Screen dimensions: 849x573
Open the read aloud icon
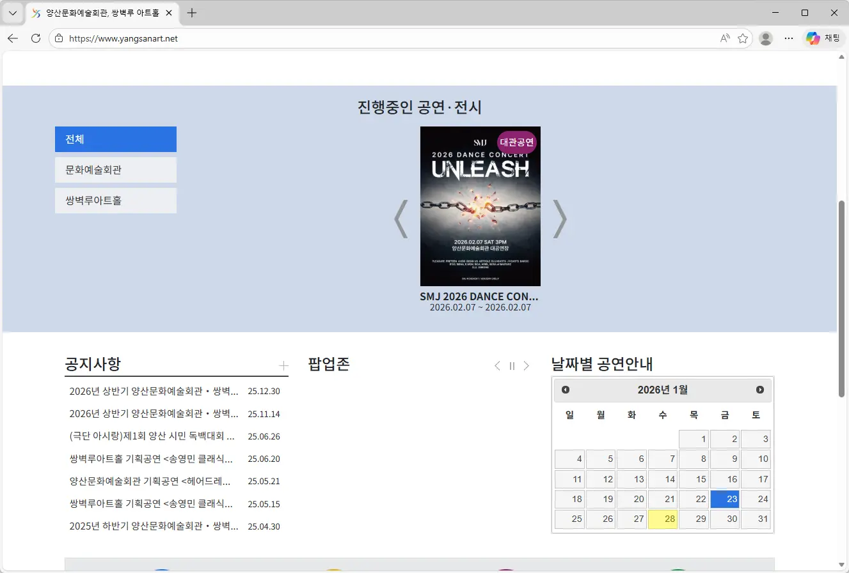tap(724, 38)
